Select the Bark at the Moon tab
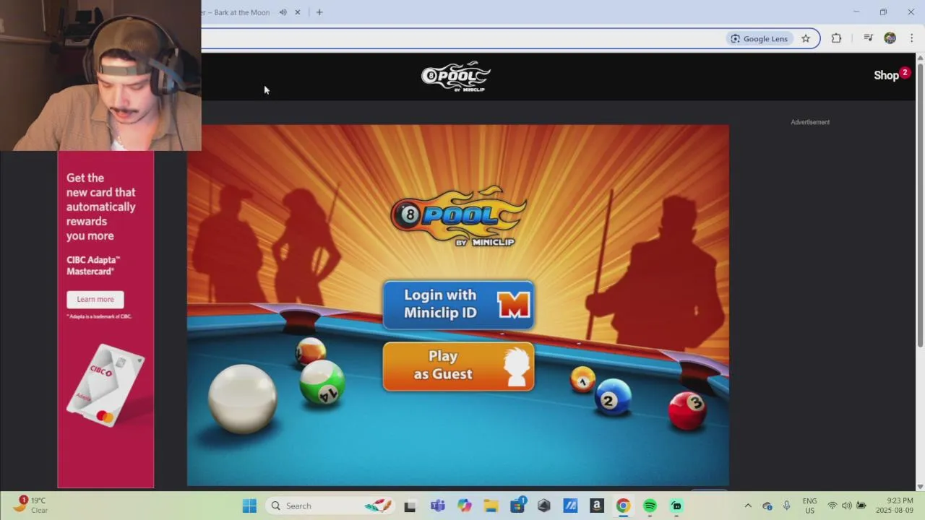The height and width of the screenshot is (520, 925). pos(241,12)
